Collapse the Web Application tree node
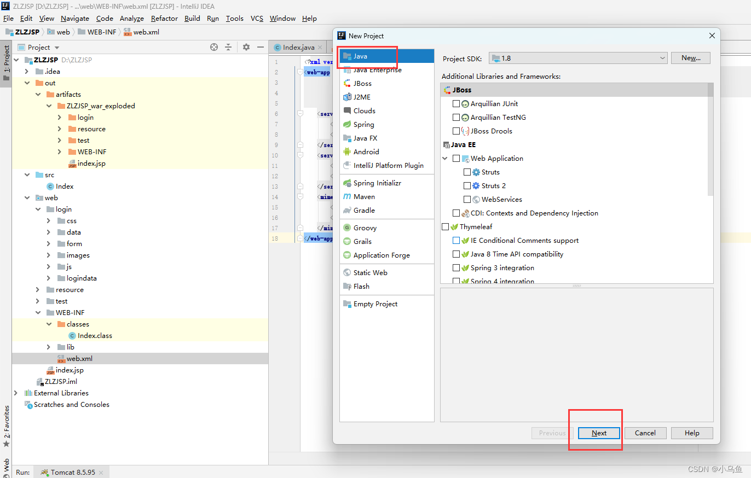 coord(445,159)
